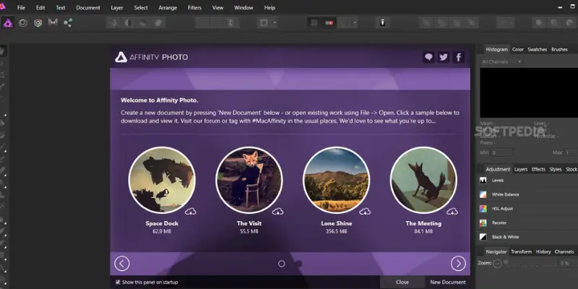Viewport: 578px width, 289px height.
Task: Switch to the Photo Persona icon
Action: pyautogui.click(x=8, y=23)
